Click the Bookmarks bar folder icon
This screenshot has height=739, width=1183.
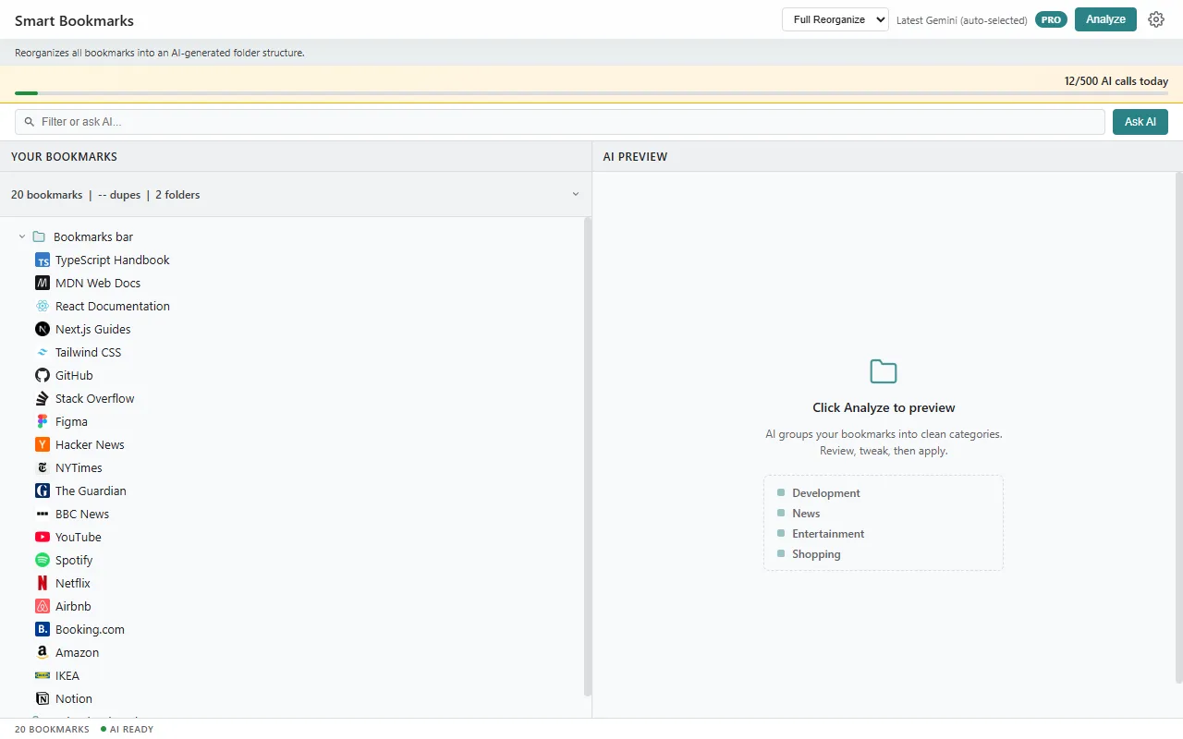(x=39, y=237)
